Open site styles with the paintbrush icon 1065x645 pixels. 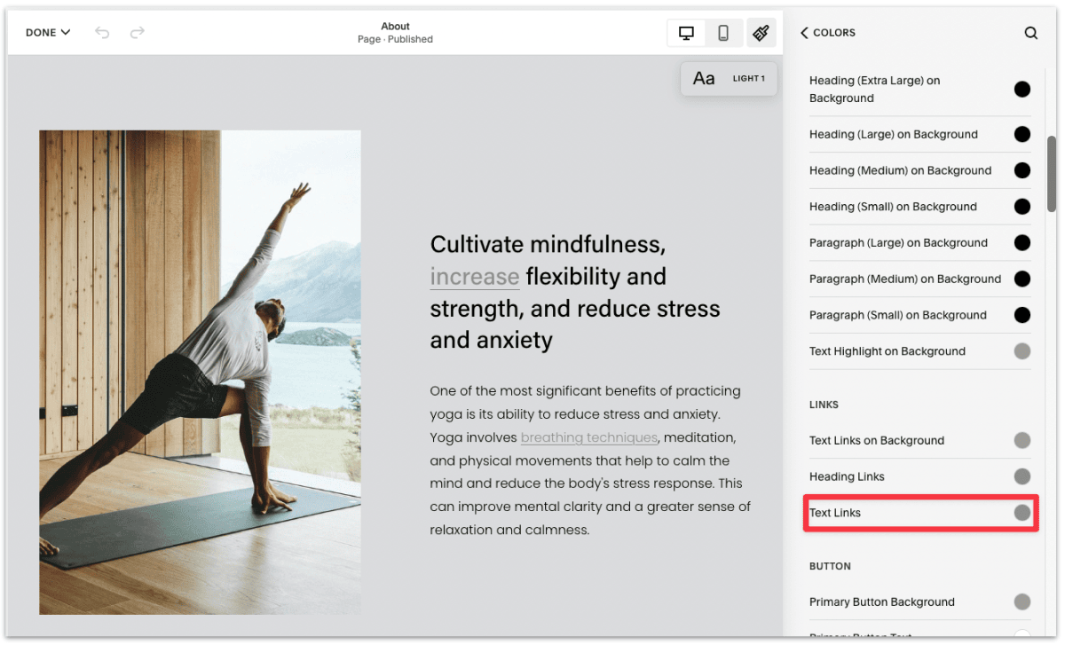tap(761, 32)
